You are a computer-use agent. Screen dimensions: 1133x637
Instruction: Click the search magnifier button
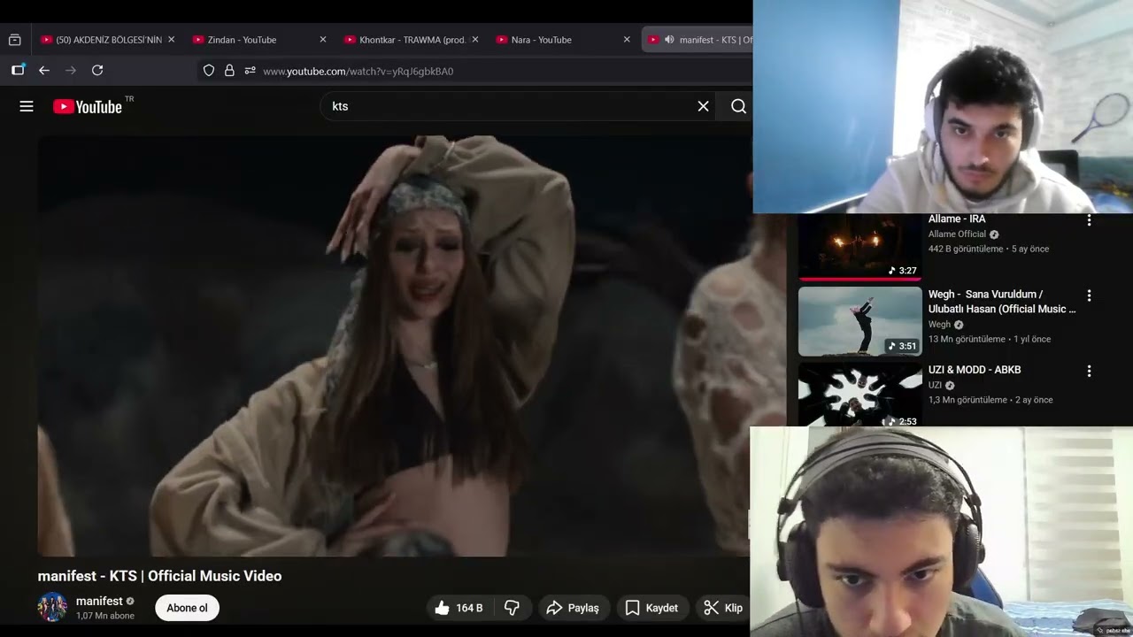[738, 106]
